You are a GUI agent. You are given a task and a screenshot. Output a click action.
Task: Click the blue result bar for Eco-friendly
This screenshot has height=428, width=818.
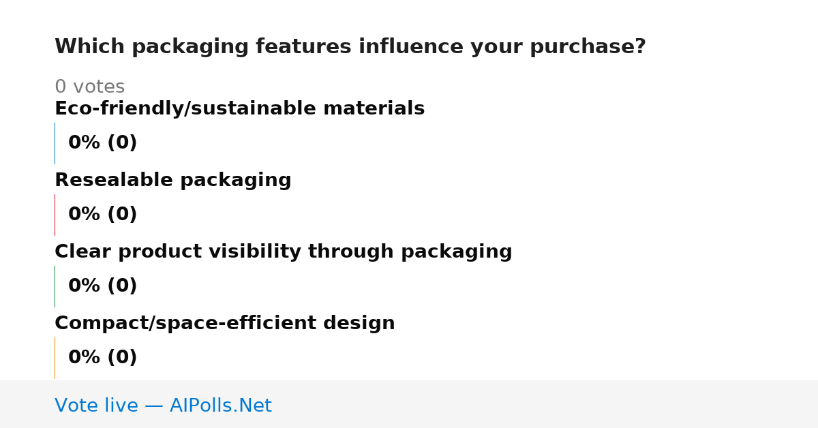point(55,143)
